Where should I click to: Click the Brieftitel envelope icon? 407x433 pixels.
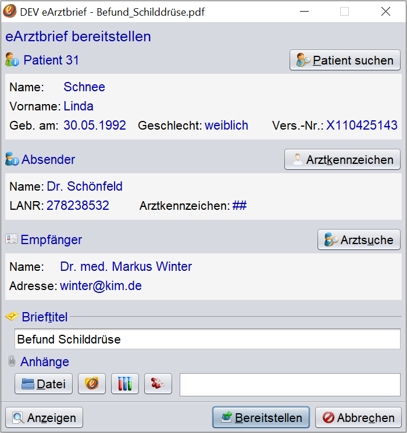coord(12,316)
